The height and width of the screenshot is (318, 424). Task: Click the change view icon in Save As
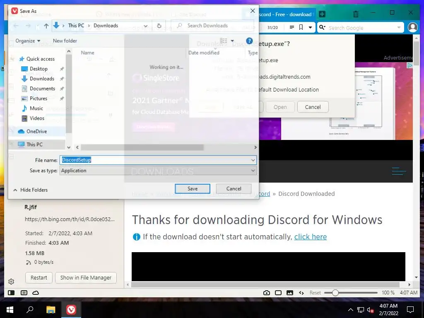(x=224, y=41)
